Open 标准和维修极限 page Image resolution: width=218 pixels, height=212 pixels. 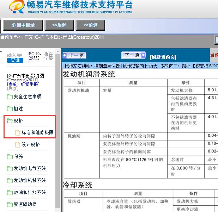point(37,132)
